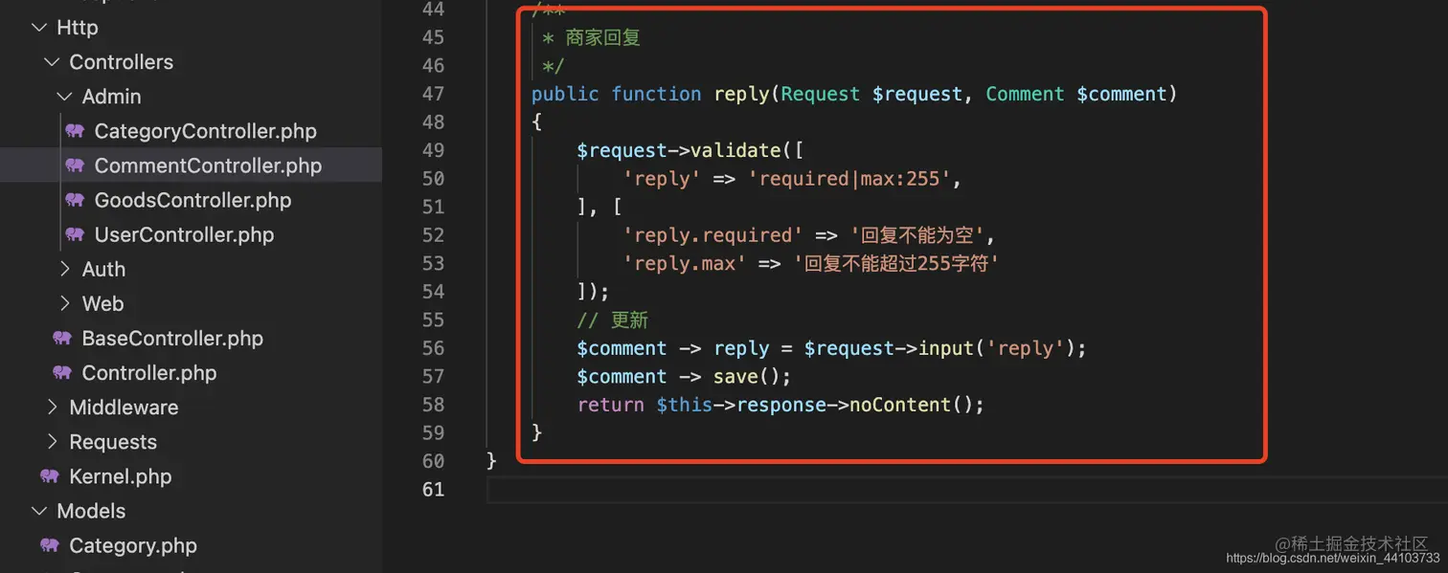
Task: Select the Admin folder label
Action: pyautogui.click(x=111, y=97)
